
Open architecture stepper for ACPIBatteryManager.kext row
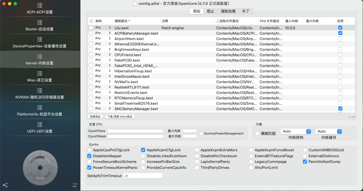110,33
